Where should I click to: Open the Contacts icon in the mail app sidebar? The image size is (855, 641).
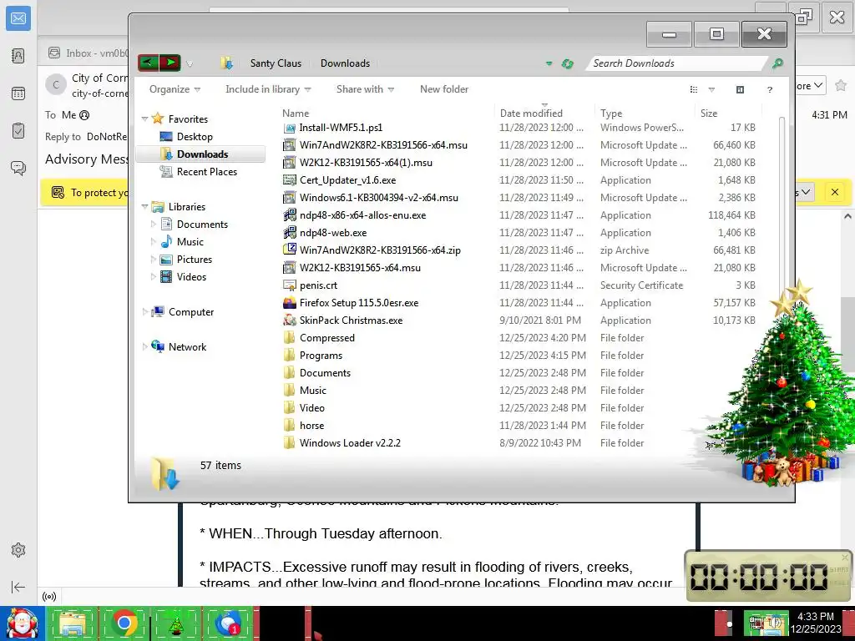(x=18, y=56)
